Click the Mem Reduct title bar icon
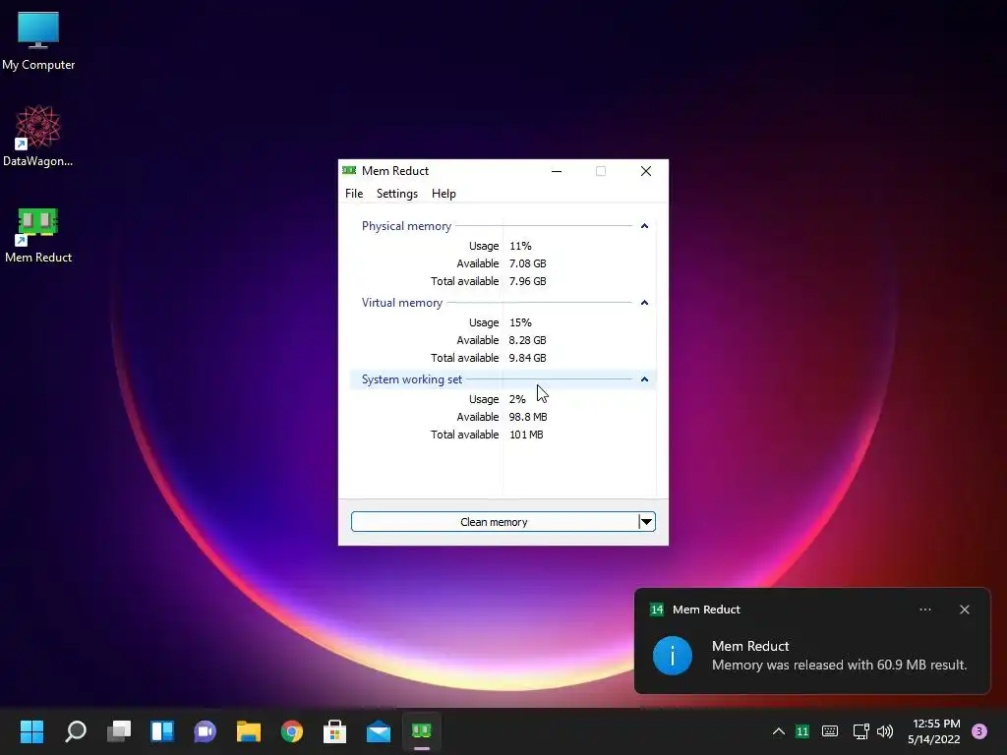The image size is (1007, 755). click(x=349, y=171)
